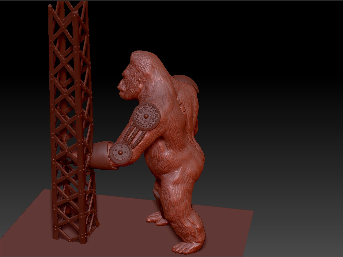Viewport: 343px width, 257px height.
Task: Select the smooth metal forearm cuff
Action: (99, 155)
